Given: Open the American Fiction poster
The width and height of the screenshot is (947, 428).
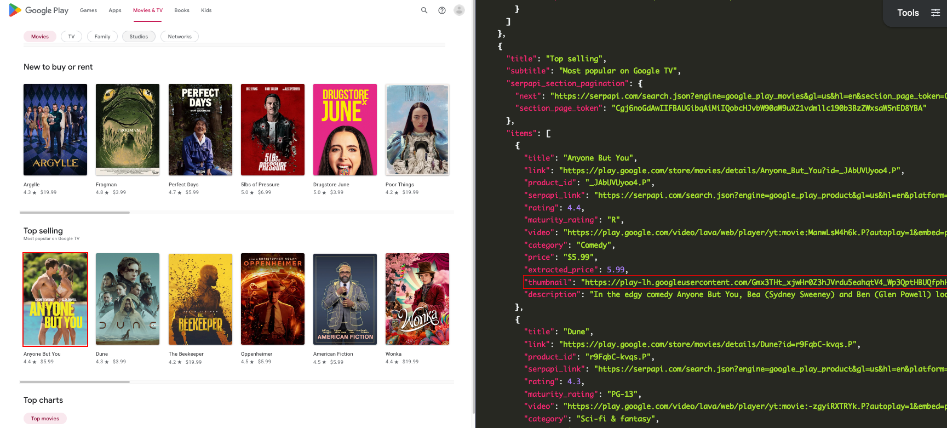Looking at the screenshot, I should [345, 299].
